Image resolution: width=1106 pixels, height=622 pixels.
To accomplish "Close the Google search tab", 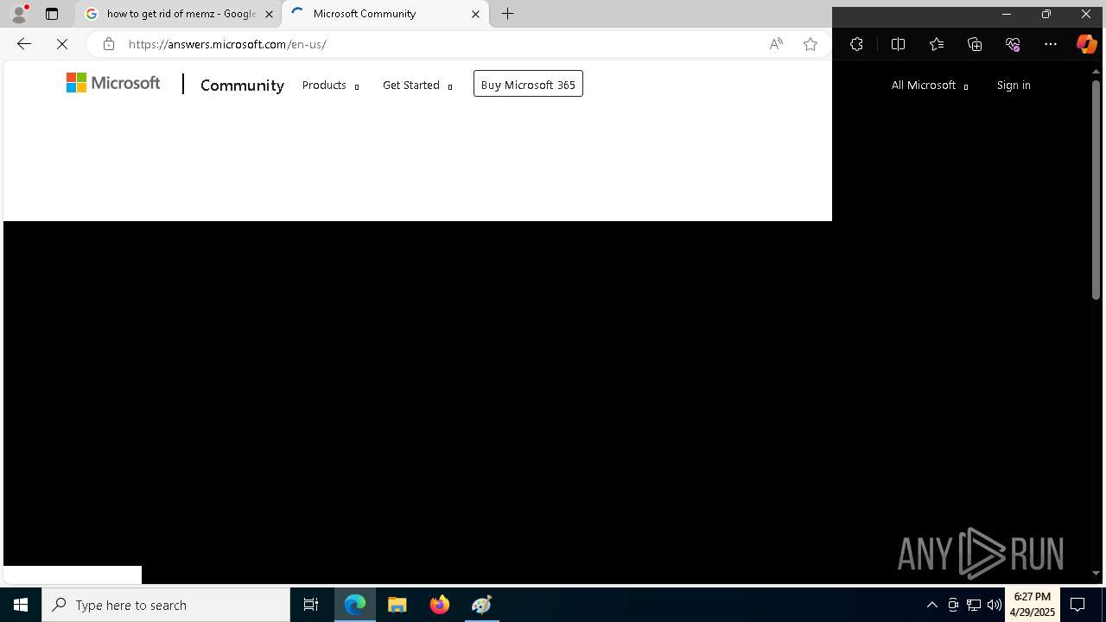I will tap(269, 14).
